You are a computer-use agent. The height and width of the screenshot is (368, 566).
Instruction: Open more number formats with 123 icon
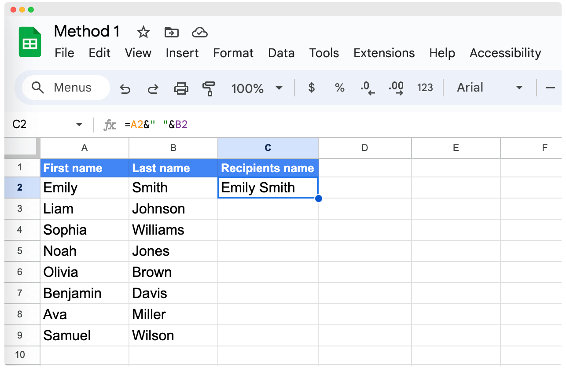[425, 88]
